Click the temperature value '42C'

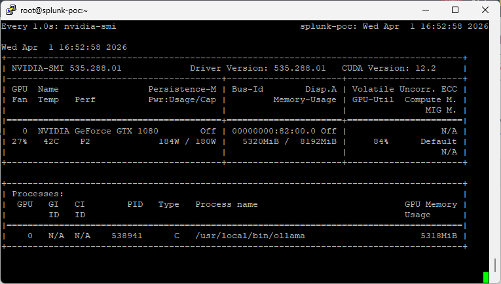tap(51, 141)
